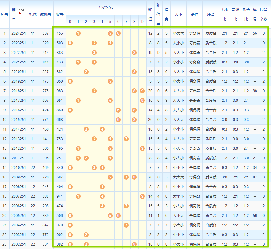
Task: Click orange ball 9 in row 2018251
Action: (x=142, y=91)
